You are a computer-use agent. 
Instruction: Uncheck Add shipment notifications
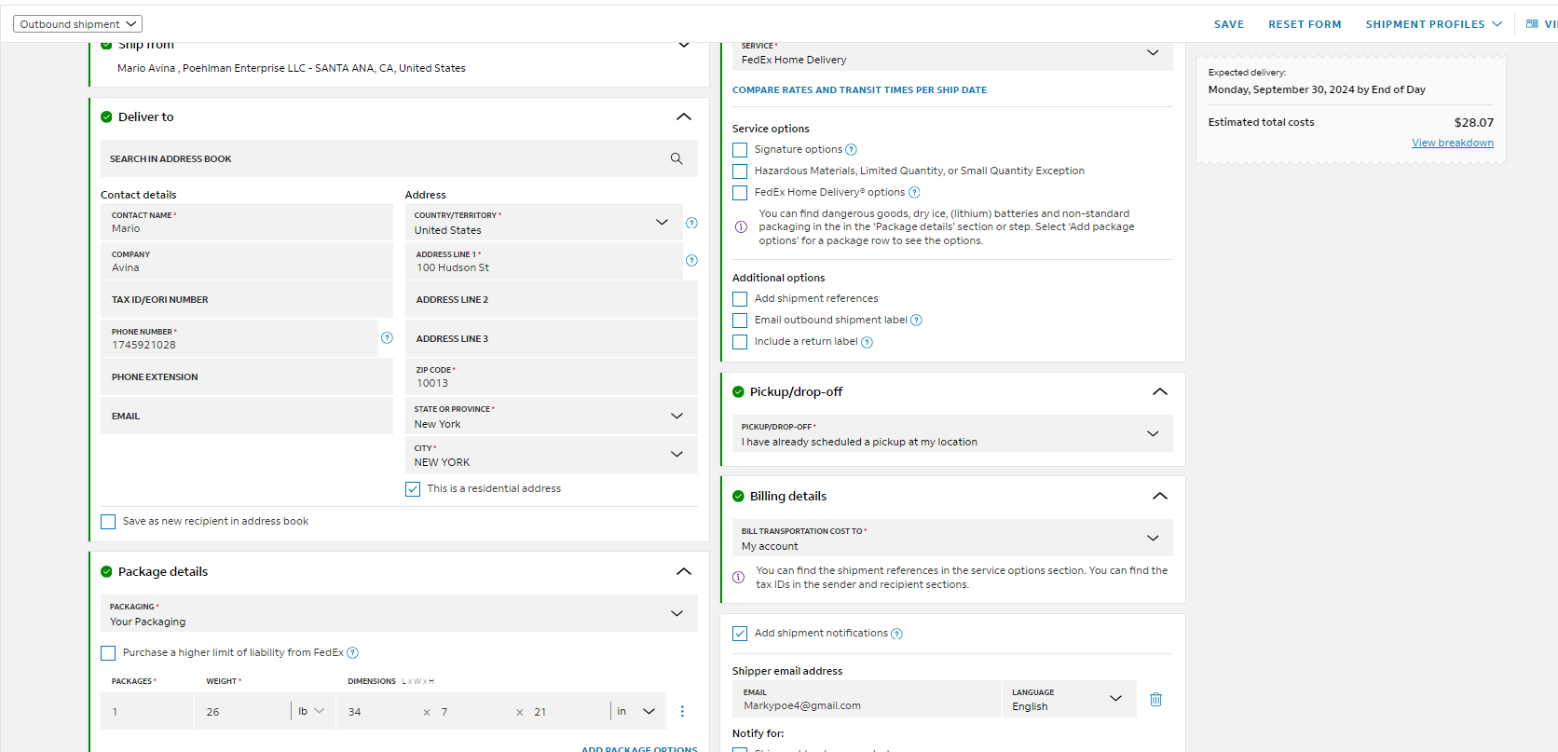(x=740, y=634)
